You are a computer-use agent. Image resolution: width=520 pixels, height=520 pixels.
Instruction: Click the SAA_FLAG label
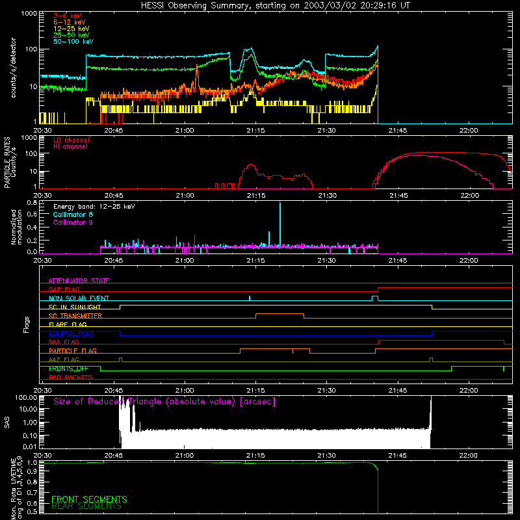64,342
